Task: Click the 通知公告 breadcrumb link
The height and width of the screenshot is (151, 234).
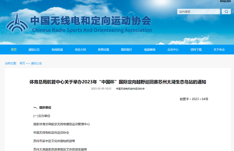Action: pos(36,63)
